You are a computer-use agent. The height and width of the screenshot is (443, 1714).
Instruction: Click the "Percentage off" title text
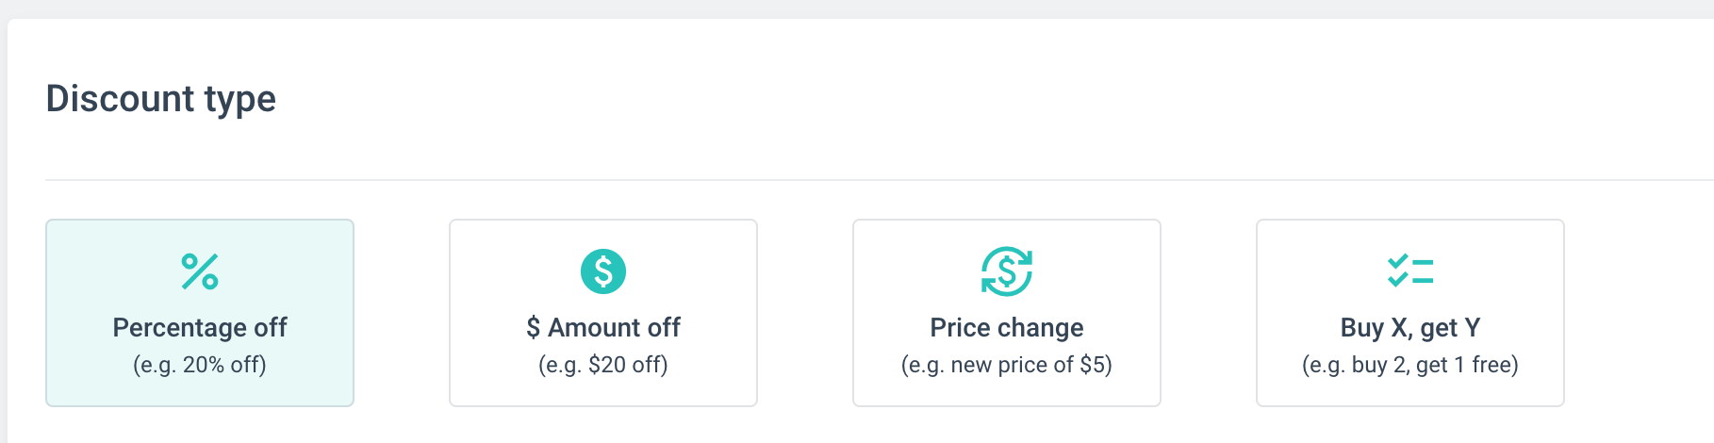point(200,328)
